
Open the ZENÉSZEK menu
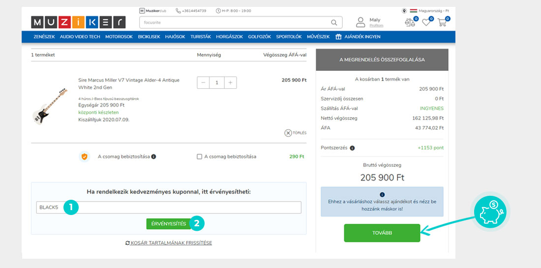click(x=44, y=36)
